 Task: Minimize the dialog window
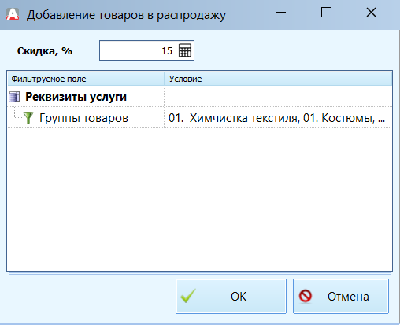click(x=281, y=13)
